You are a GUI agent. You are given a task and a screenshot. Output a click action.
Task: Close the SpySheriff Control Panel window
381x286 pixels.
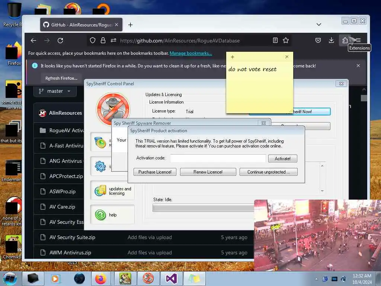click(x=341, y=84)
